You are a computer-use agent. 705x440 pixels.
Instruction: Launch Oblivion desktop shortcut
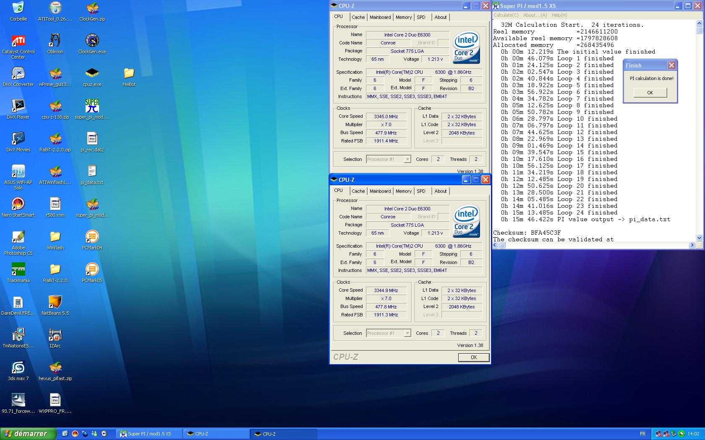point(55,40)
